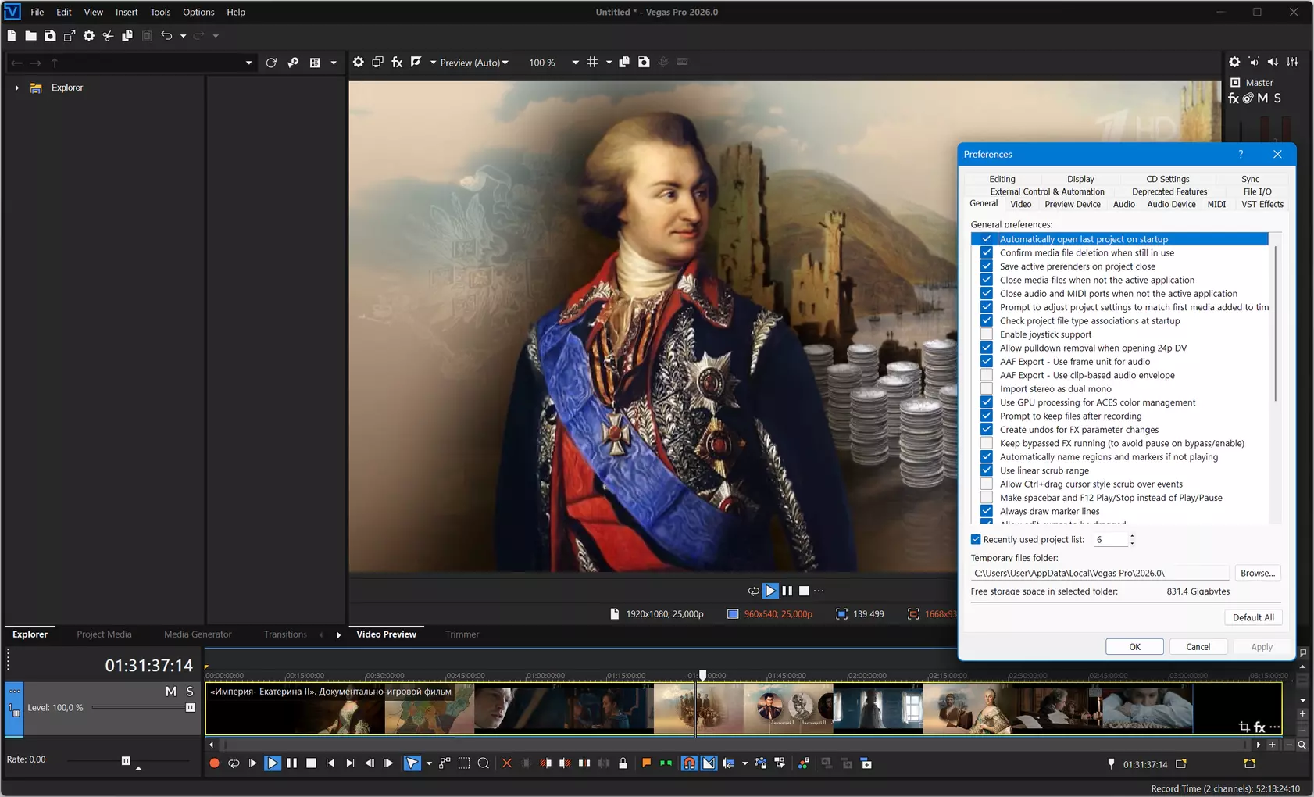Image resolution: width=1314 pixels, height=797 pixels.
Task: Toggle the grid overlay icon in preview
Action: tap(592, 63)
